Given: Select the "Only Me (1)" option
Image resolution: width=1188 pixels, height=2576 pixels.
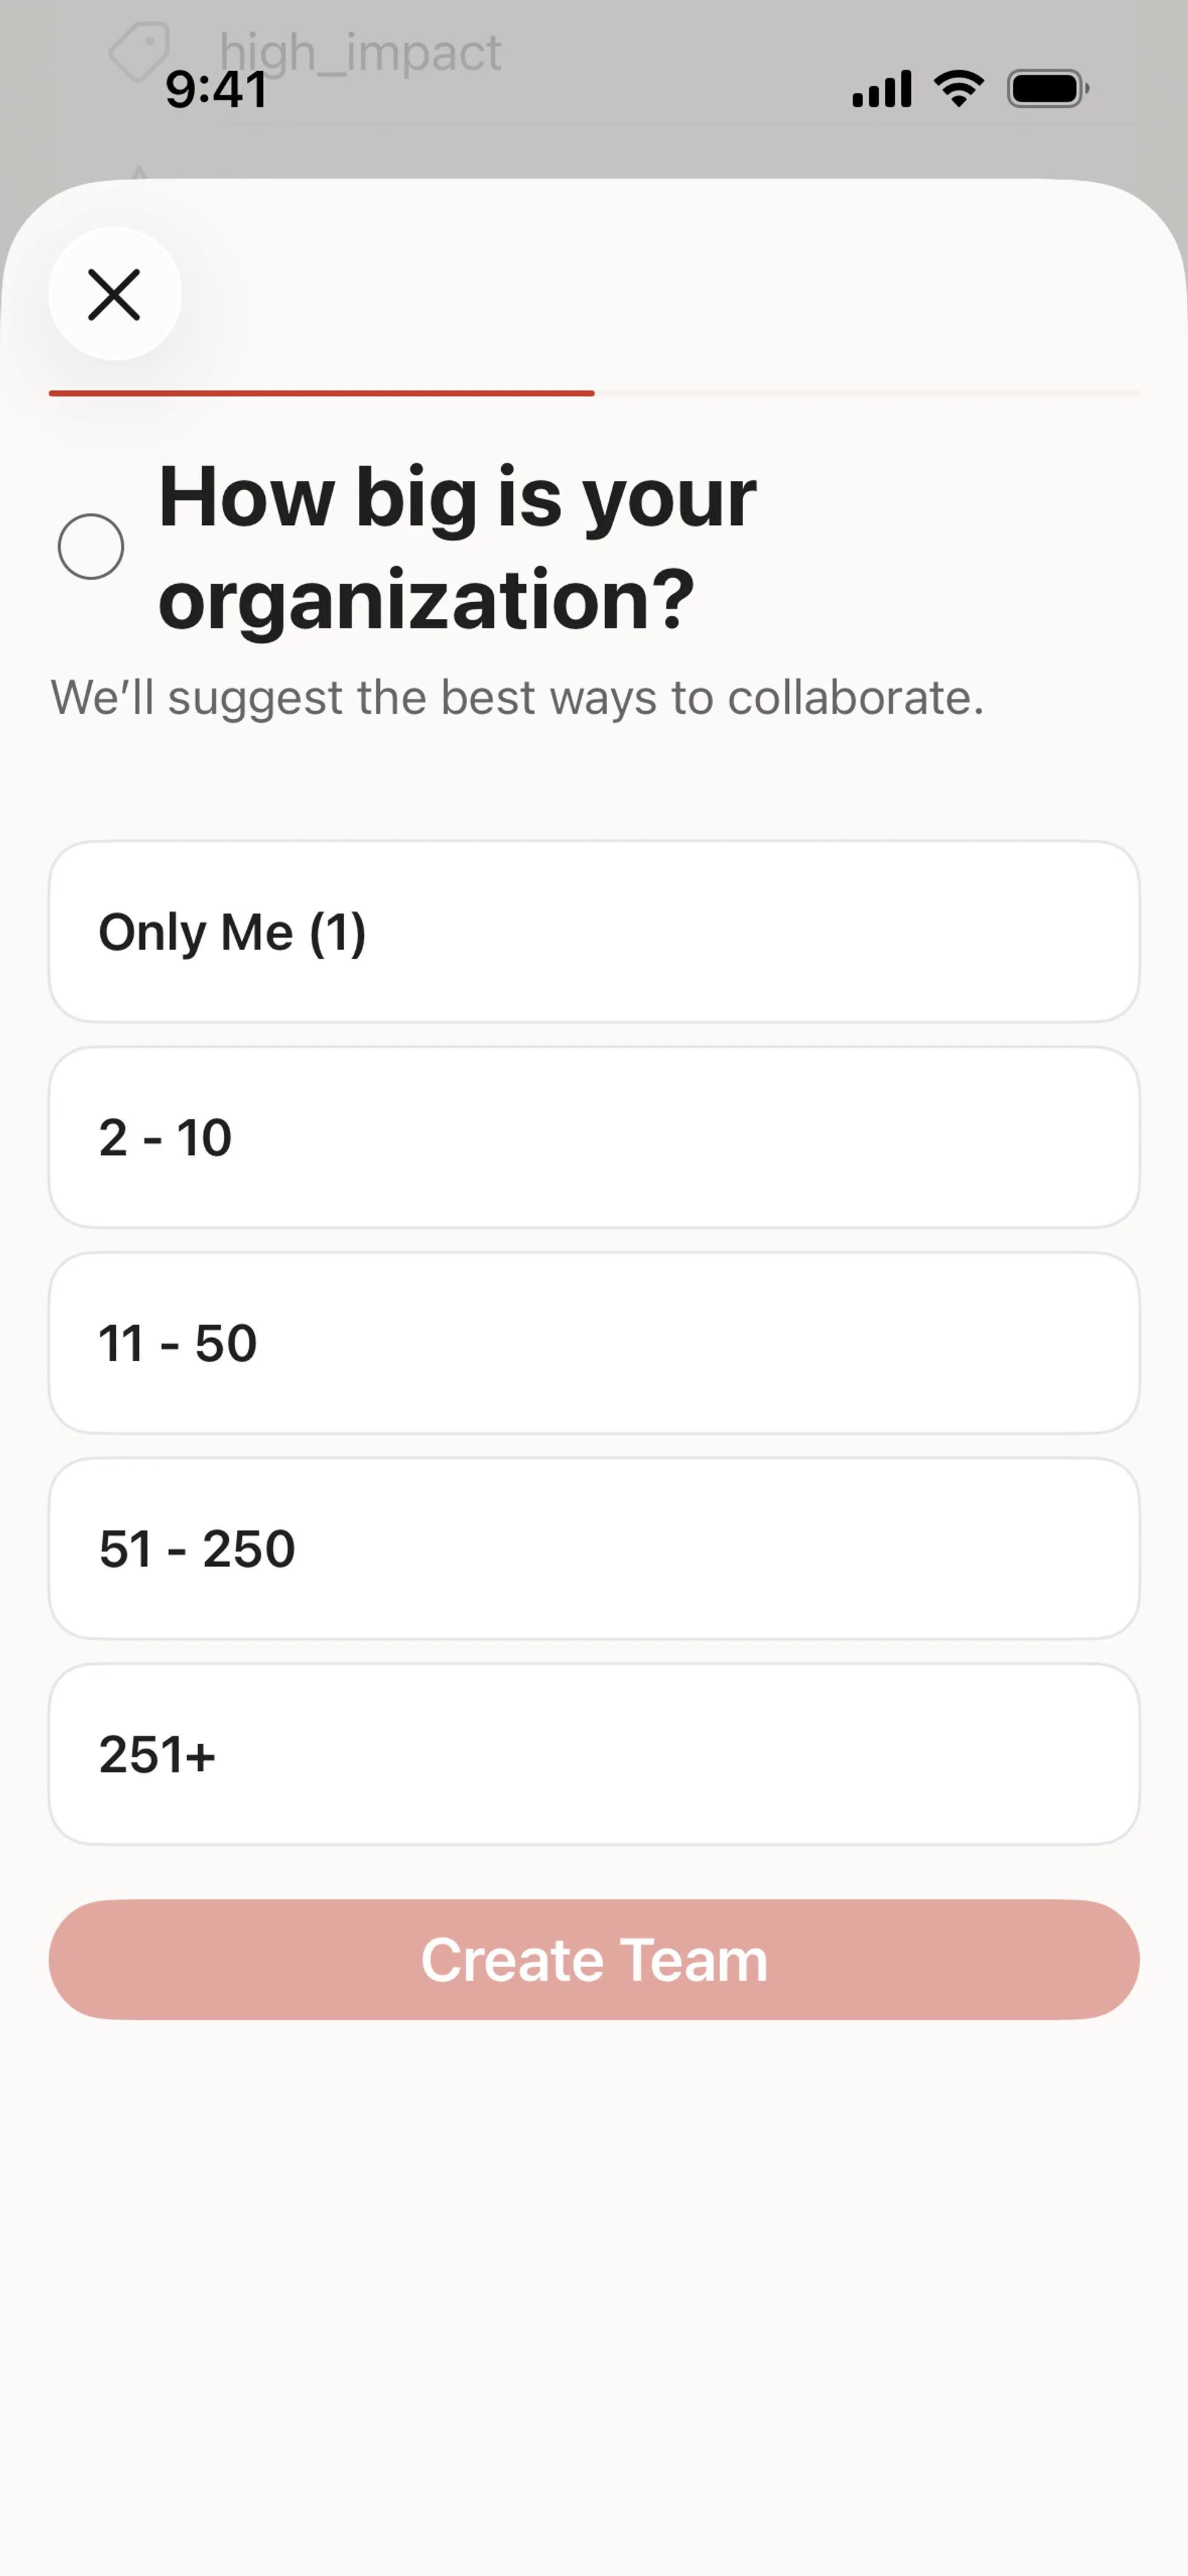Looking at the screenshot, I should click(594, 932).
